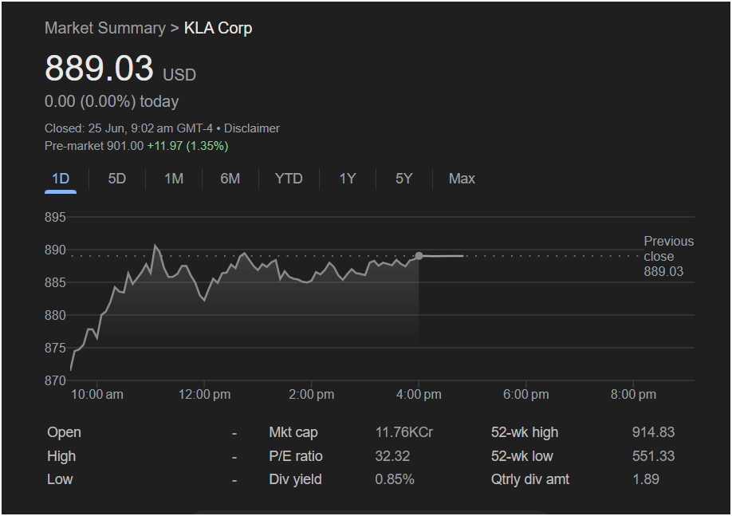The height and width of the screenshot is (516, 732).
Task: Click the Open stat label
Action: pos(64,432)
